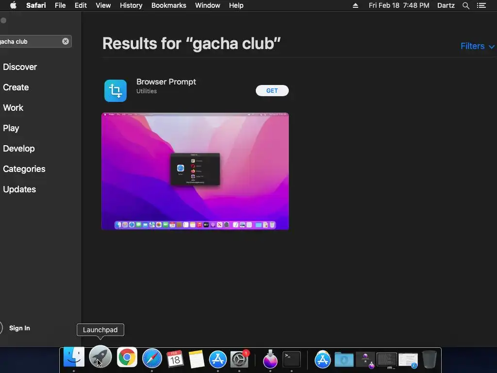Open the Help menu
The image size is (497, 373).
coord(236,5)
